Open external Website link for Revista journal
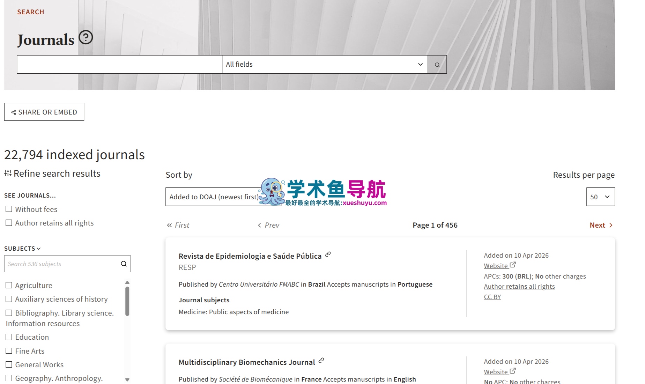The width and height of the screenshot is (645, 384). pyautogui.click(x=499, y=266)
